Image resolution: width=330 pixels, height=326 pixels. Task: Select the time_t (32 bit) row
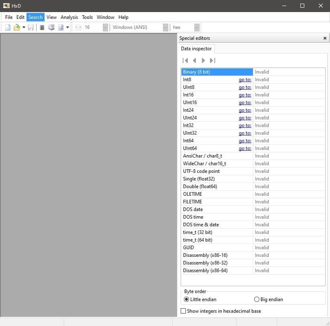coord(253,232)
